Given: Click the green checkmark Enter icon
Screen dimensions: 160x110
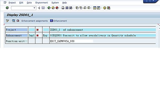Looking at the screenshot, I should tap(7, 8).
